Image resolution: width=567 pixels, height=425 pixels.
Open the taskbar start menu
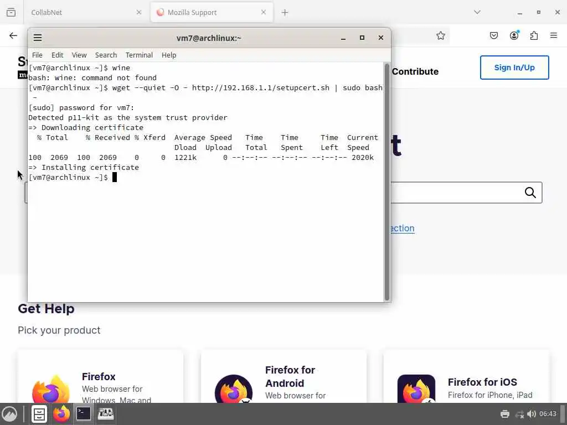pyautogui.click(x=9, y=414)
